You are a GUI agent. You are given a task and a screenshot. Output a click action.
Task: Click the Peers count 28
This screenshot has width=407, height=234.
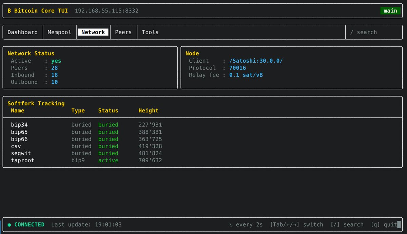[55, 68]
